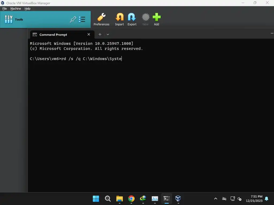Click the OneDrive cloud tray icon
274x205 pixels.
coord(224,199)
